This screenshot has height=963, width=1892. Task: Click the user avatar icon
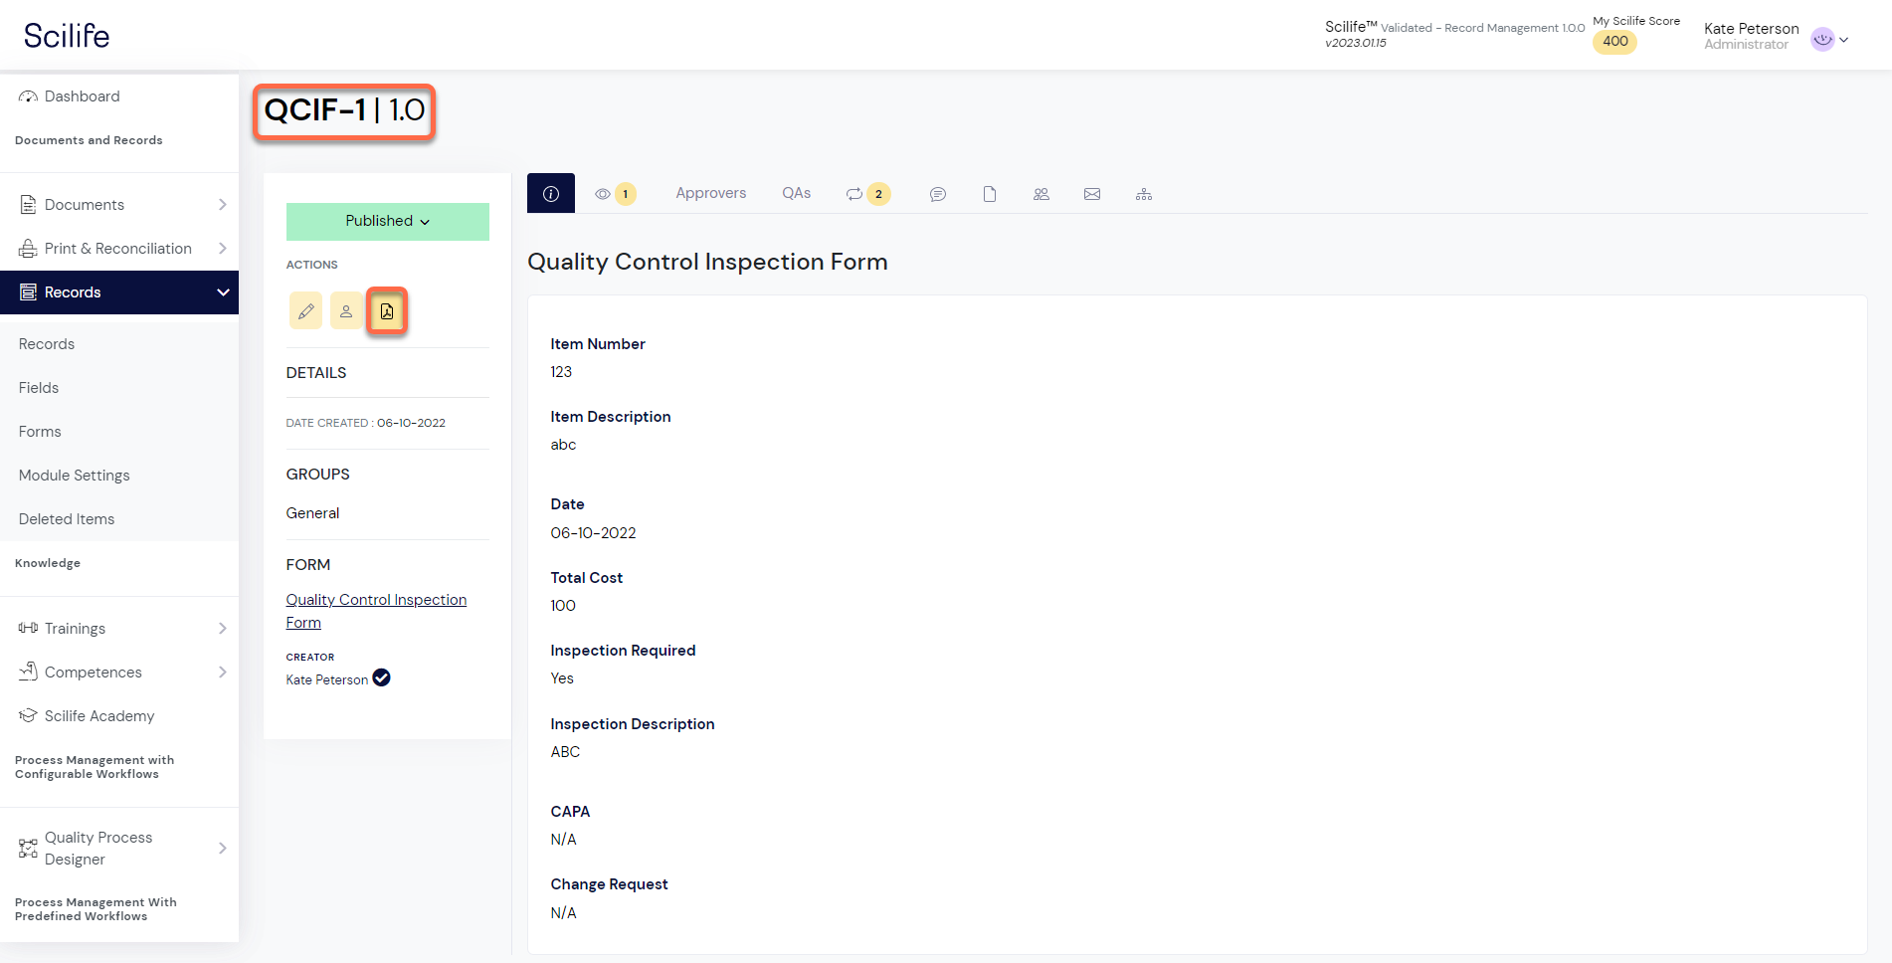click(x=1822, y=40)
